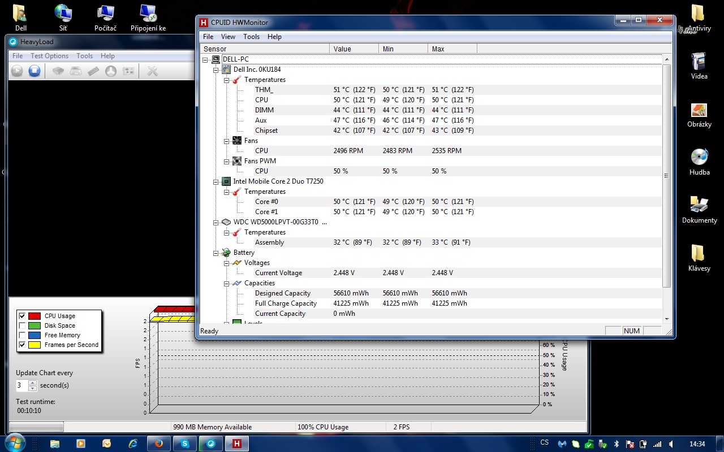
Task: Toggle three-blade round test icon in HeavyLoad toolbar
Action: coord(111,71)
